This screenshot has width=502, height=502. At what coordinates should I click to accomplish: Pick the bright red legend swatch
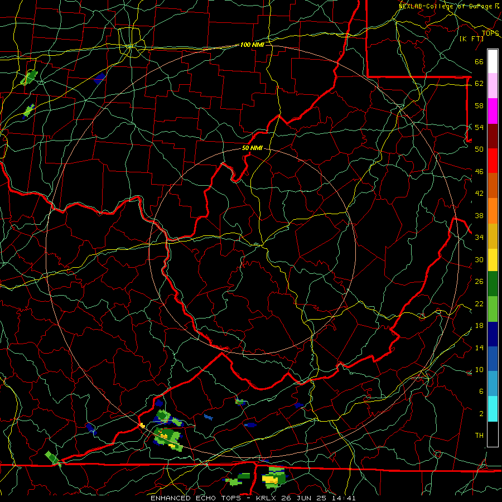click(493, 161)
